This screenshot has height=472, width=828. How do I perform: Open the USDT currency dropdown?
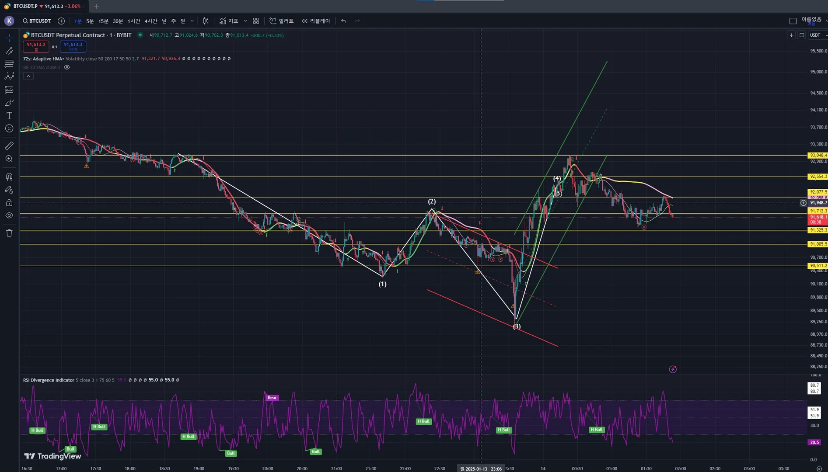(x=817, y=35)
